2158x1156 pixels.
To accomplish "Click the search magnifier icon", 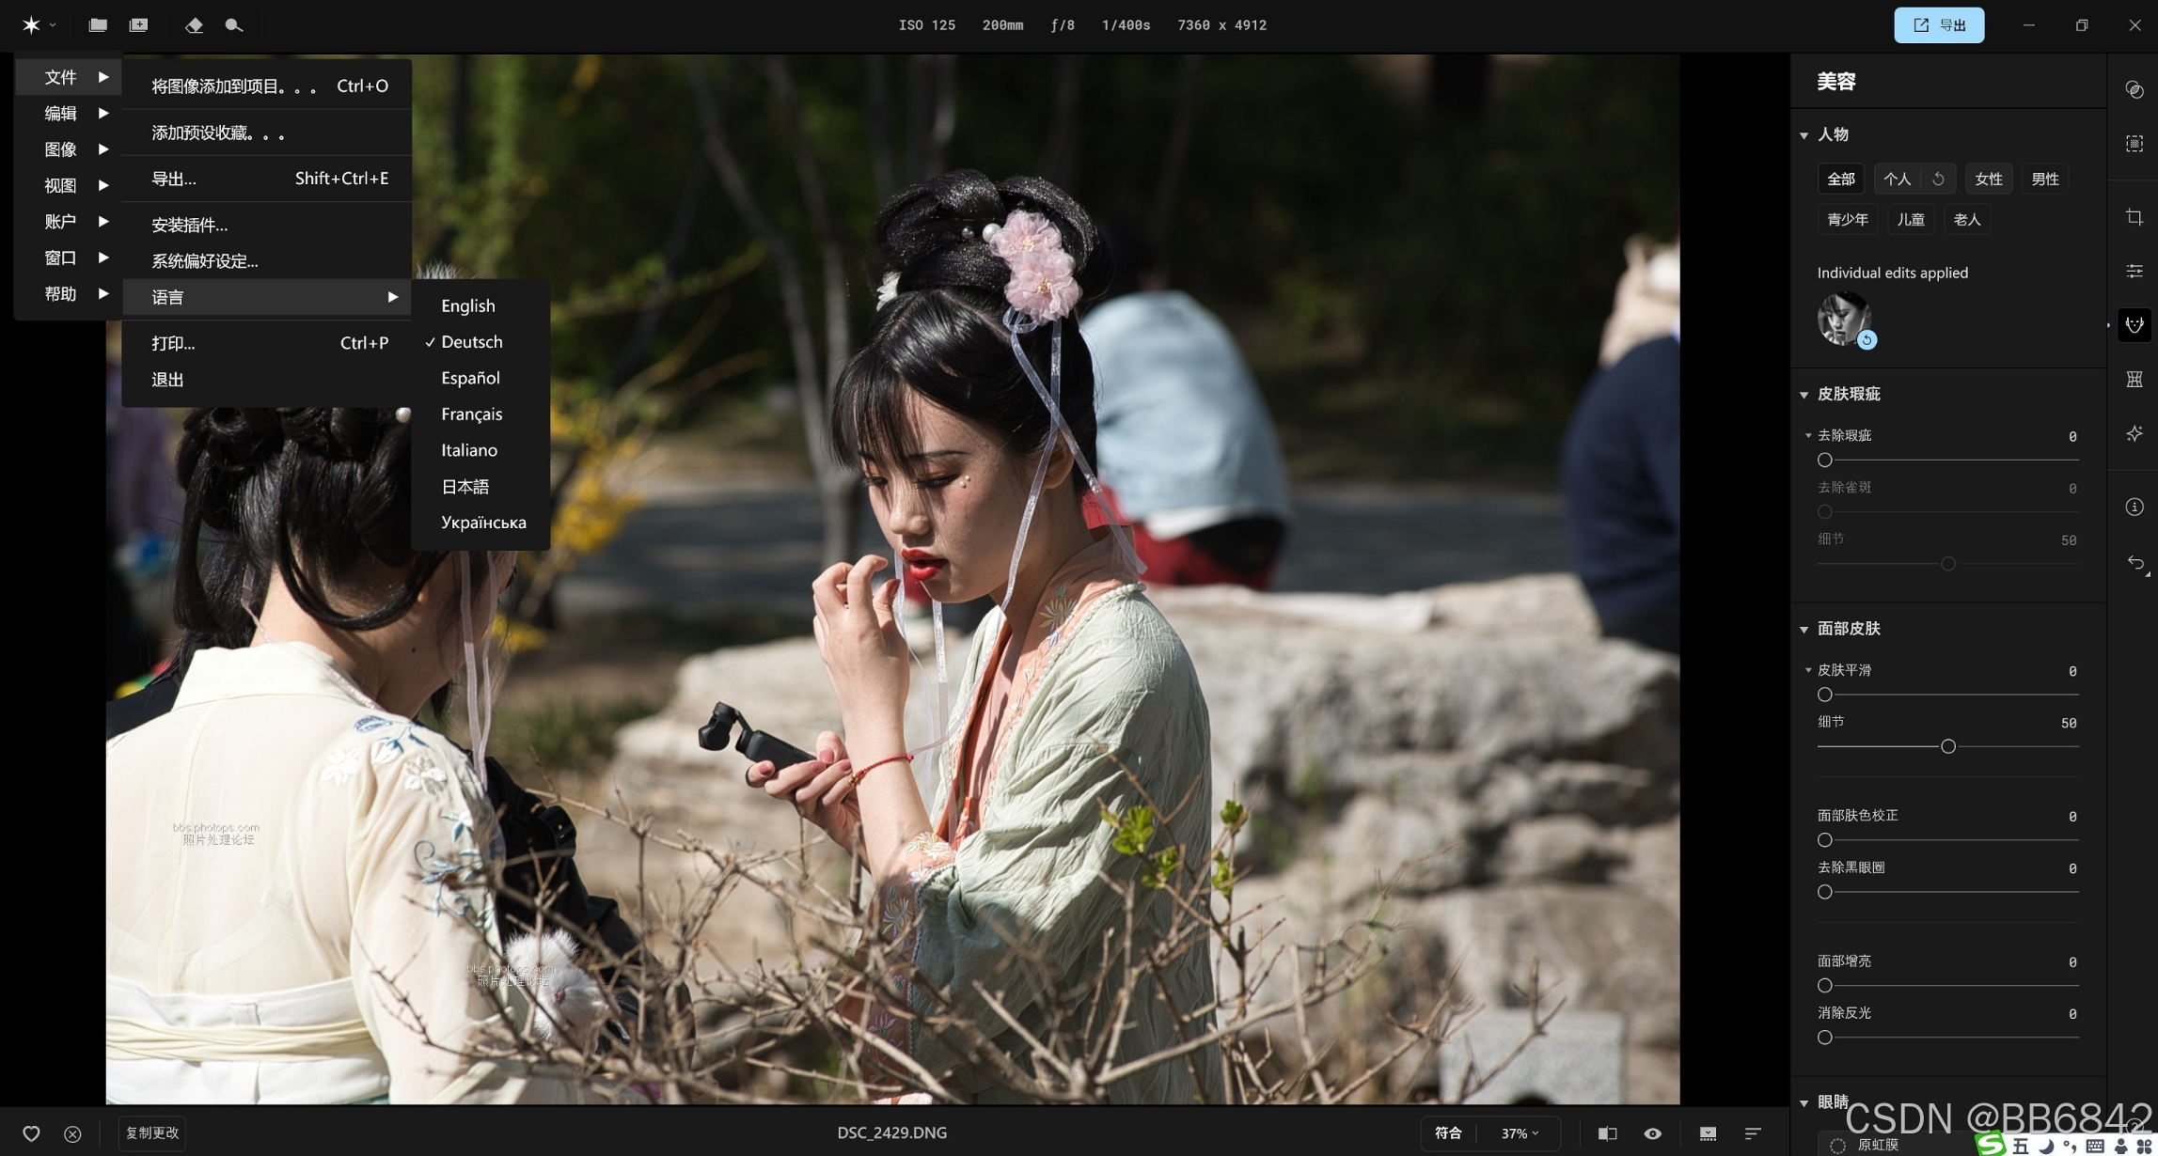I will click(x=234, y=25).
